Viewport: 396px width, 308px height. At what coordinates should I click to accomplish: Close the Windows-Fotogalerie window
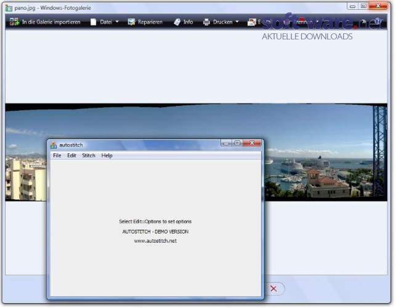click(x=378, y=6)
